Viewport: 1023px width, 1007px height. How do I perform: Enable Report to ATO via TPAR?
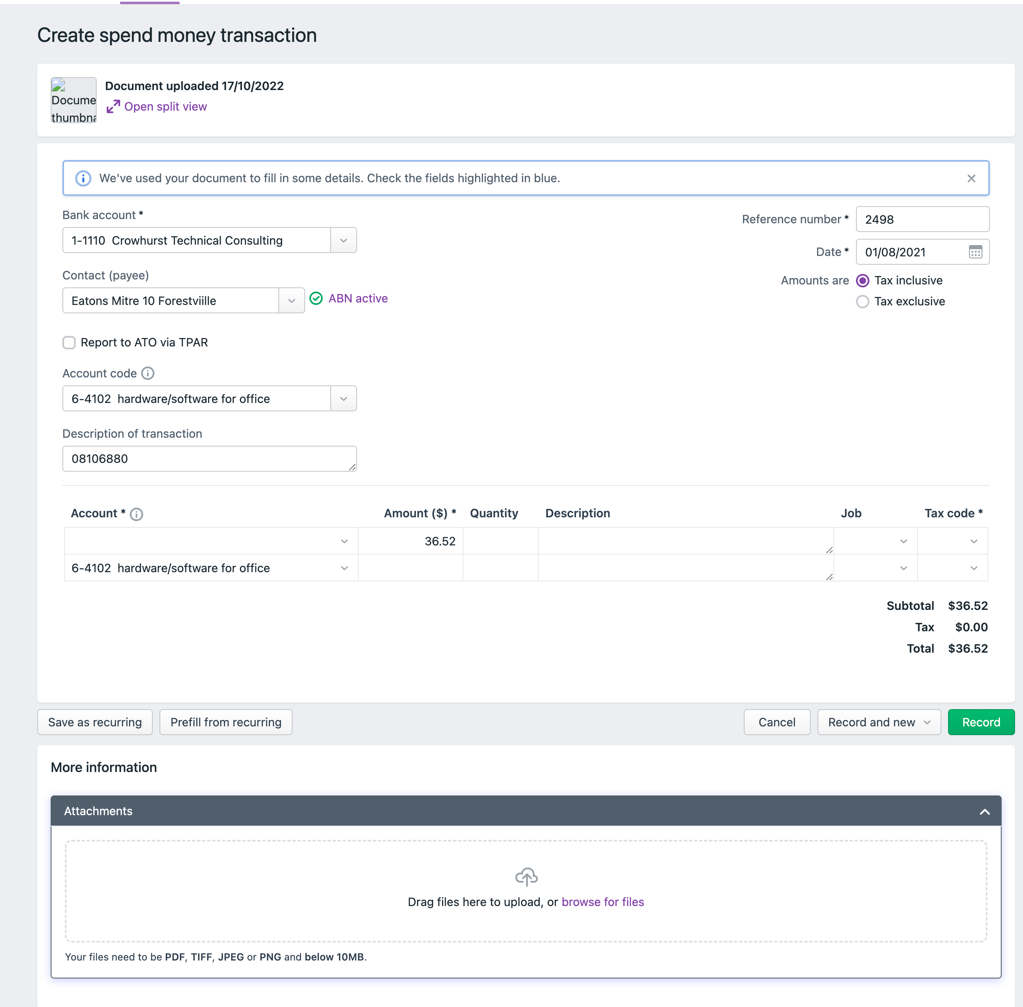(x=69, y=343)
